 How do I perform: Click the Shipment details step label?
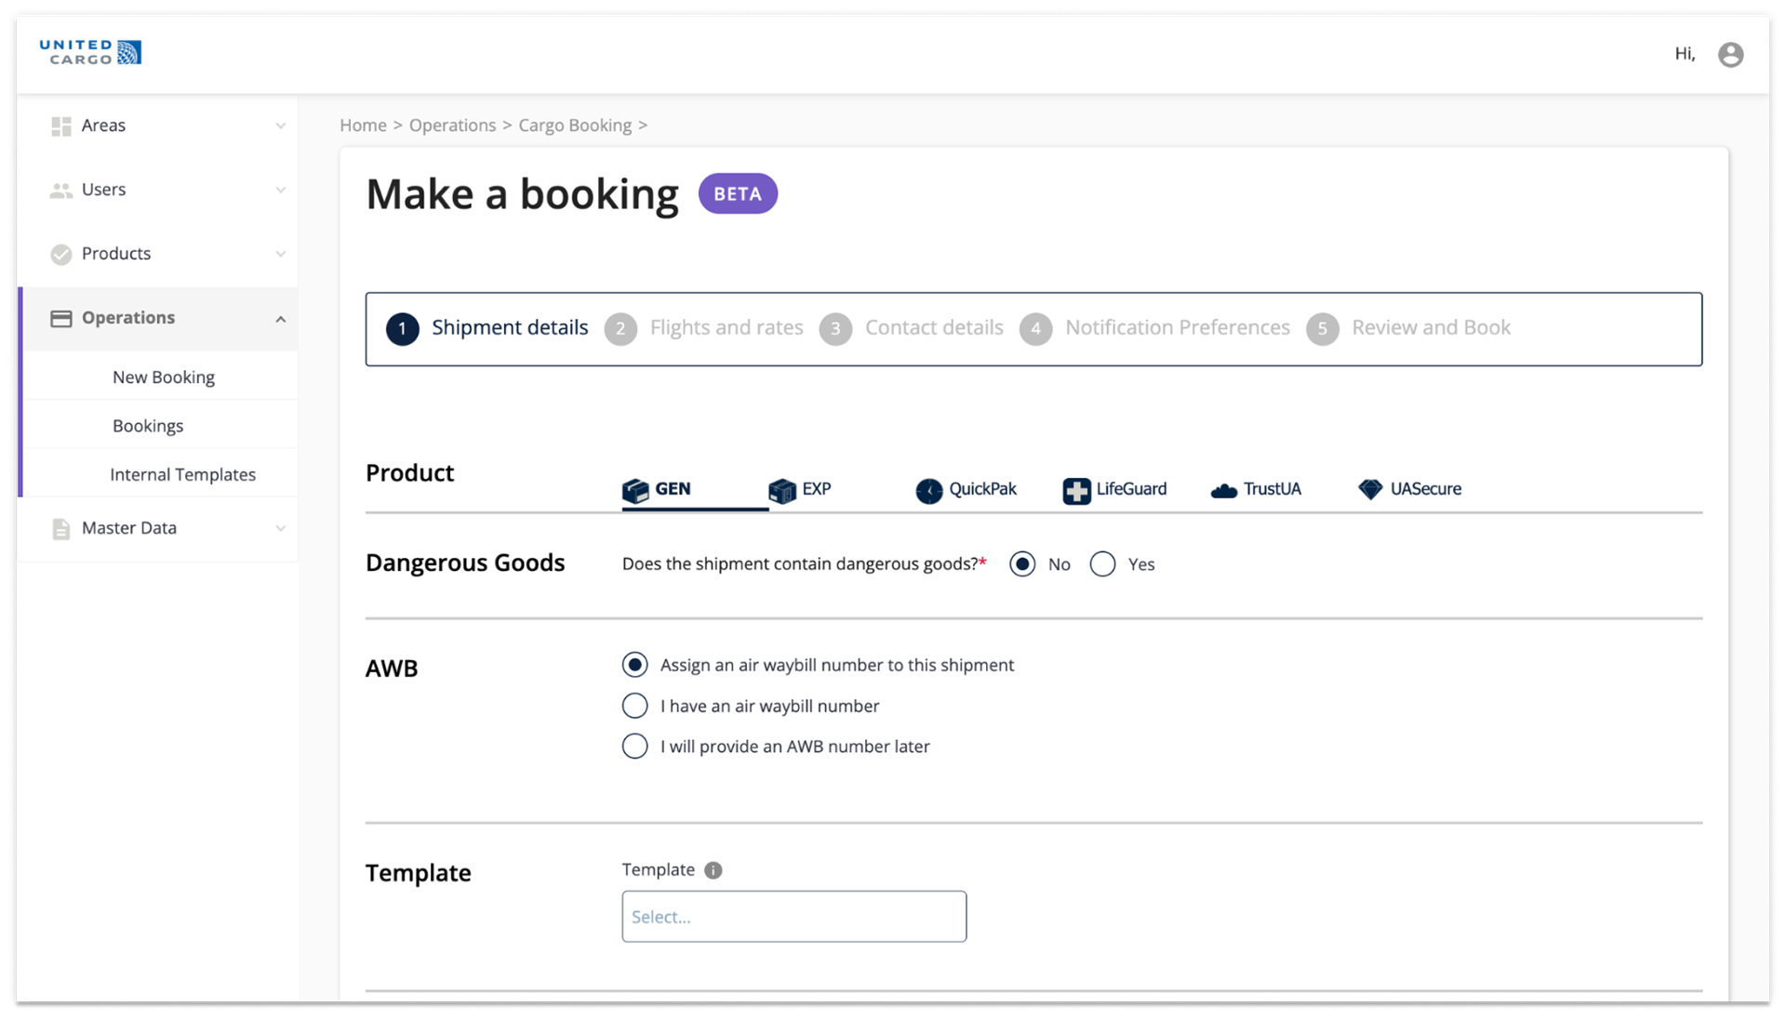[510, 328]
